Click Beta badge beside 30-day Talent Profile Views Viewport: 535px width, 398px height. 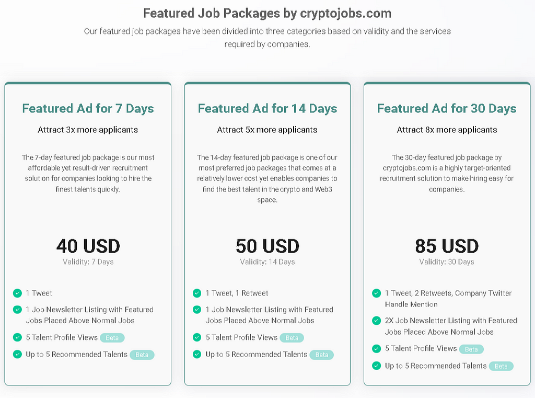click(x=471, y=349)
